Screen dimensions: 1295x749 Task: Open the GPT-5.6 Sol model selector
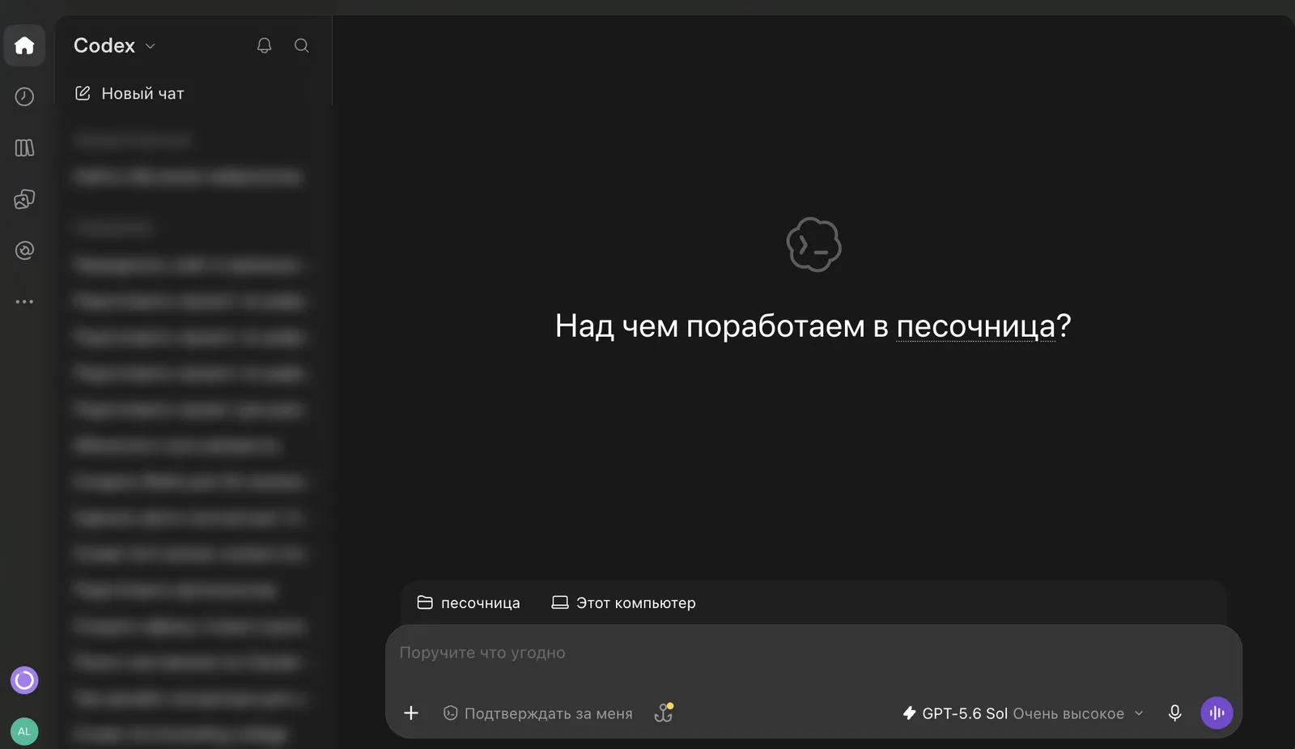[1023, 713]
